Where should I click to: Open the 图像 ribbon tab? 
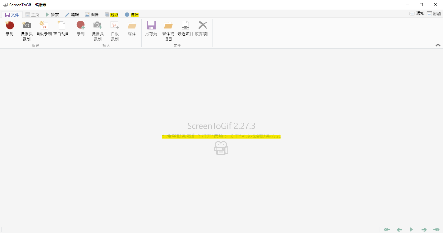tap(92, 15)
